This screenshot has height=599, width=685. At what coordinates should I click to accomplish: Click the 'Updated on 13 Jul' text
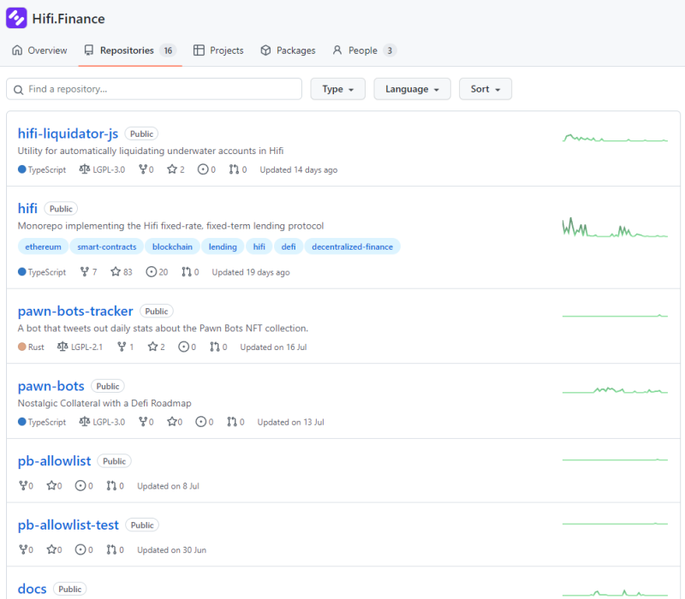tap(290, 422)
